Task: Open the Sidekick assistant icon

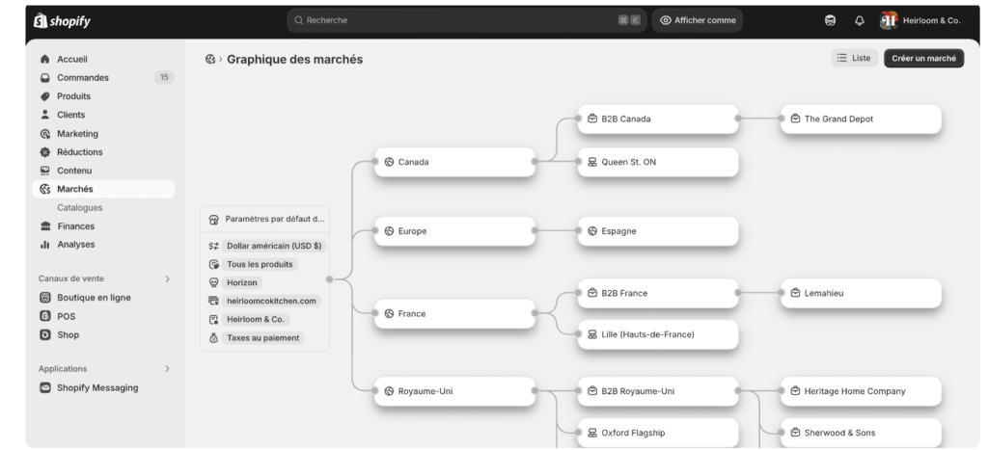Action: click(x=831, y=21)
